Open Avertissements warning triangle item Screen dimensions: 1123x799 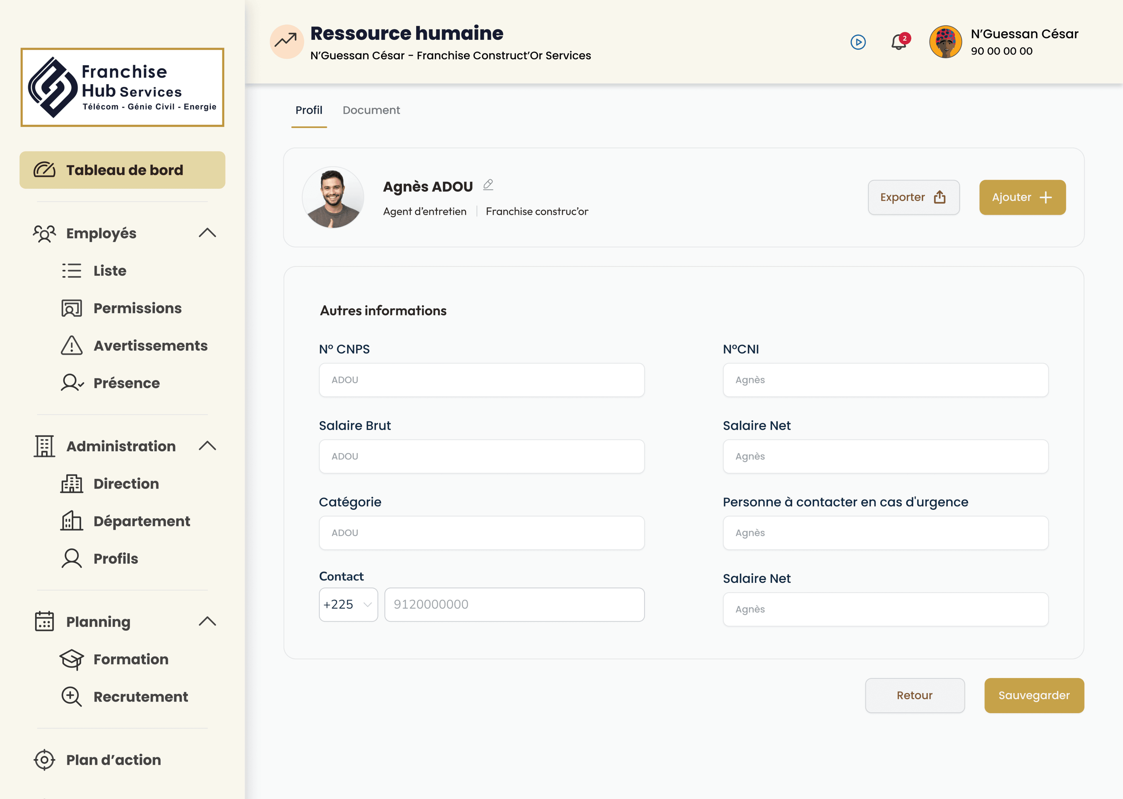(150, 346)
